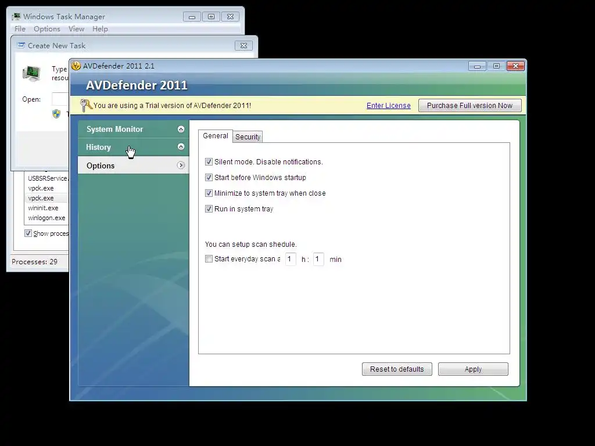Click the Open field in Create New Task

pyautogui.click(x=60, y=99)
